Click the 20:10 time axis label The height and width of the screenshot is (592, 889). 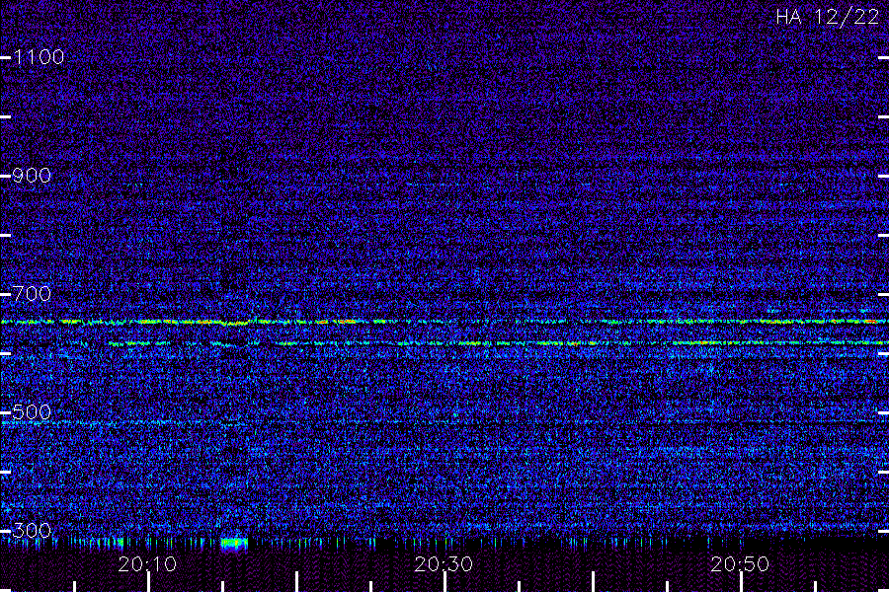pos(147,564)
